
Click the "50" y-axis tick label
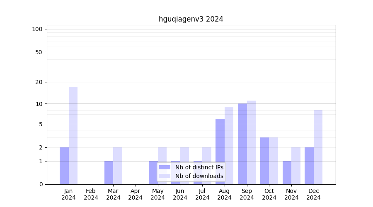39,52
